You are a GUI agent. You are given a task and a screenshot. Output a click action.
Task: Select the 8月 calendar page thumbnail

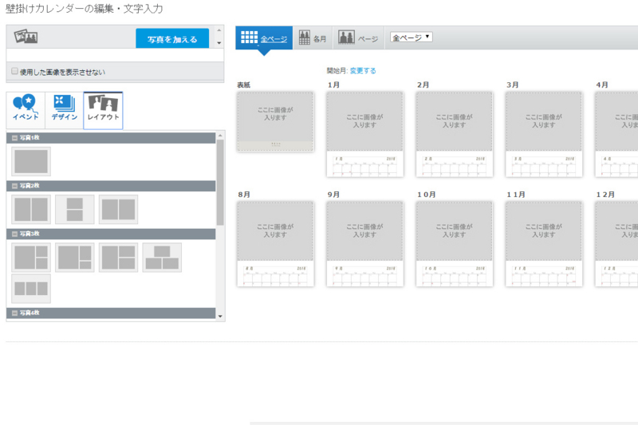(x=275, y=244)
